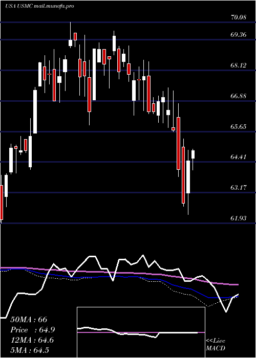
Task: Select the 65.65 price level label
Action: pyautogui.click(x=239, y=127)
